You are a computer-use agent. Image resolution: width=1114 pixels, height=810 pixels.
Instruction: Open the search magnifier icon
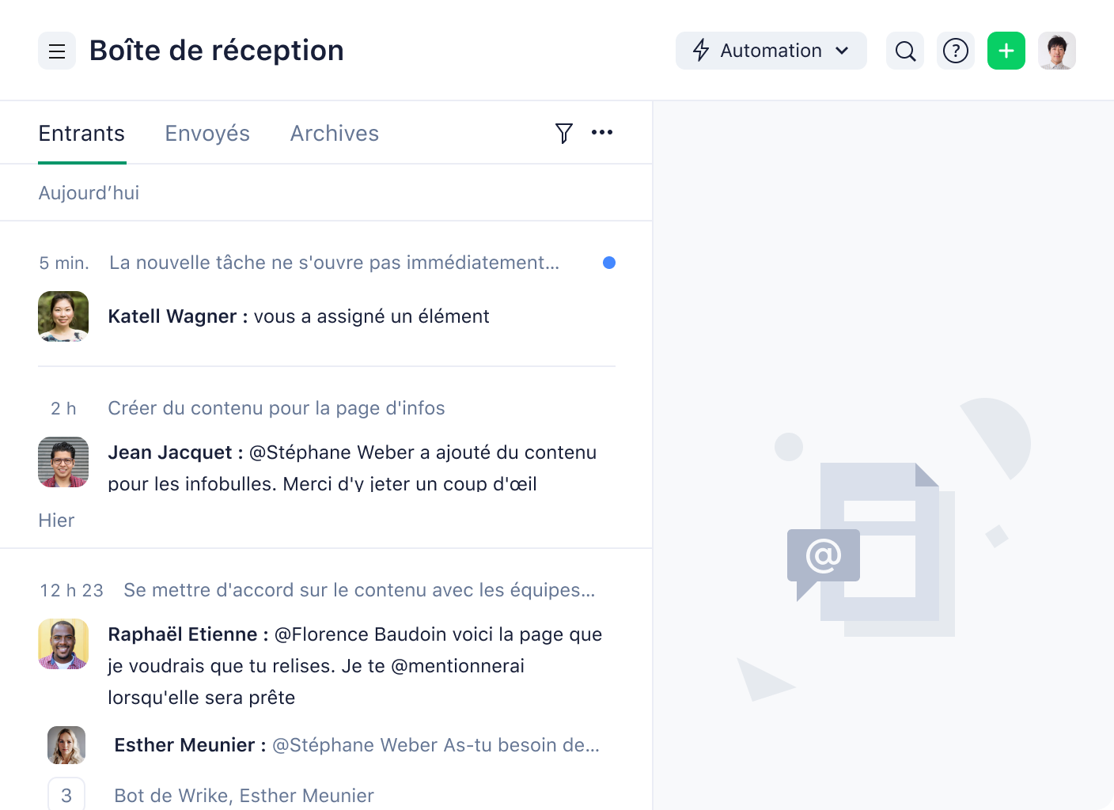(905, 51)
